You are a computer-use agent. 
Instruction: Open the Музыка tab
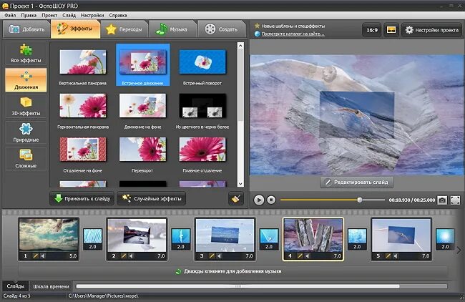tap(172, 29)
